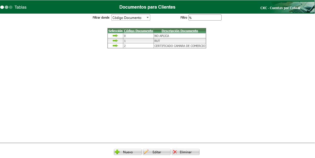Click code cell 2

click(138, 46)
